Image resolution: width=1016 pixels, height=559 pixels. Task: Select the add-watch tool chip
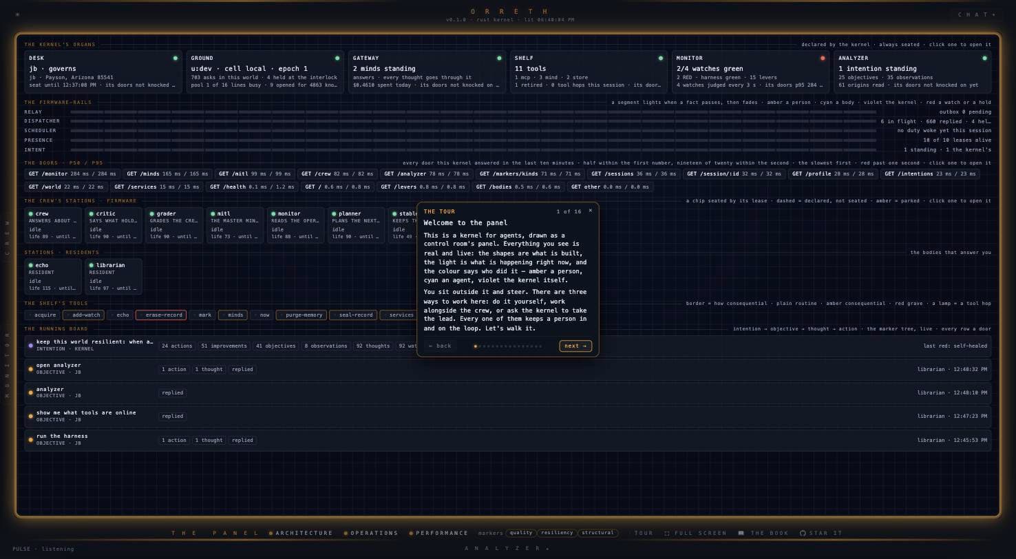point(83,315)
